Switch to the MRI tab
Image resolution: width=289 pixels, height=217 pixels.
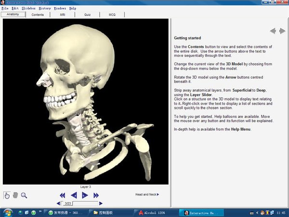pyautogui.click(x=63, y=14)
